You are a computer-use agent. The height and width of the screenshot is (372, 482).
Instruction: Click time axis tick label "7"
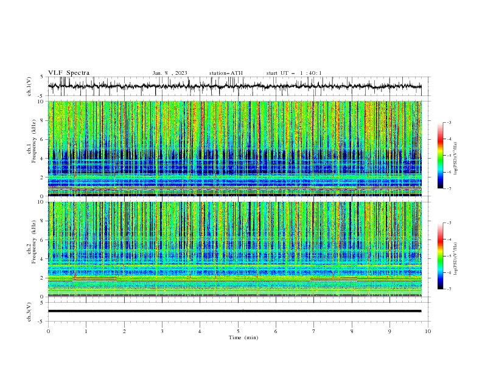click(314, 331)
